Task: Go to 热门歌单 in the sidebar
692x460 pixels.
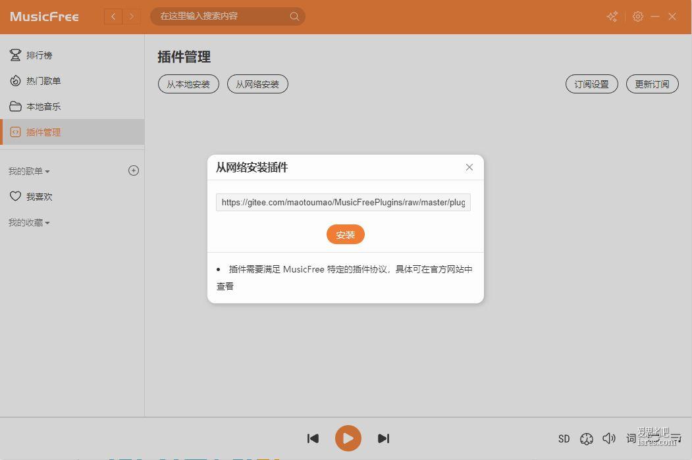Action: coord(43,81)
